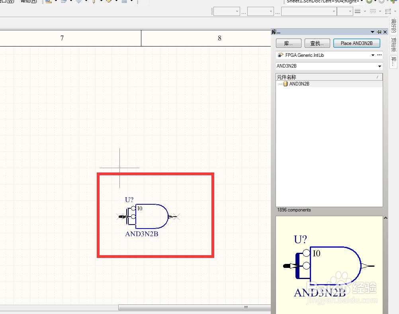The image size is (399, 314).
Task: Click the ellipsis after the second combo box
Action: [x=278, y=13]
